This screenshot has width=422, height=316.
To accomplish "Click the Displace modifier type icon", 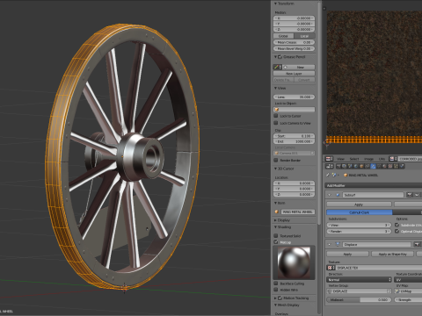I will pyautogui.click(x=338, y=244).
